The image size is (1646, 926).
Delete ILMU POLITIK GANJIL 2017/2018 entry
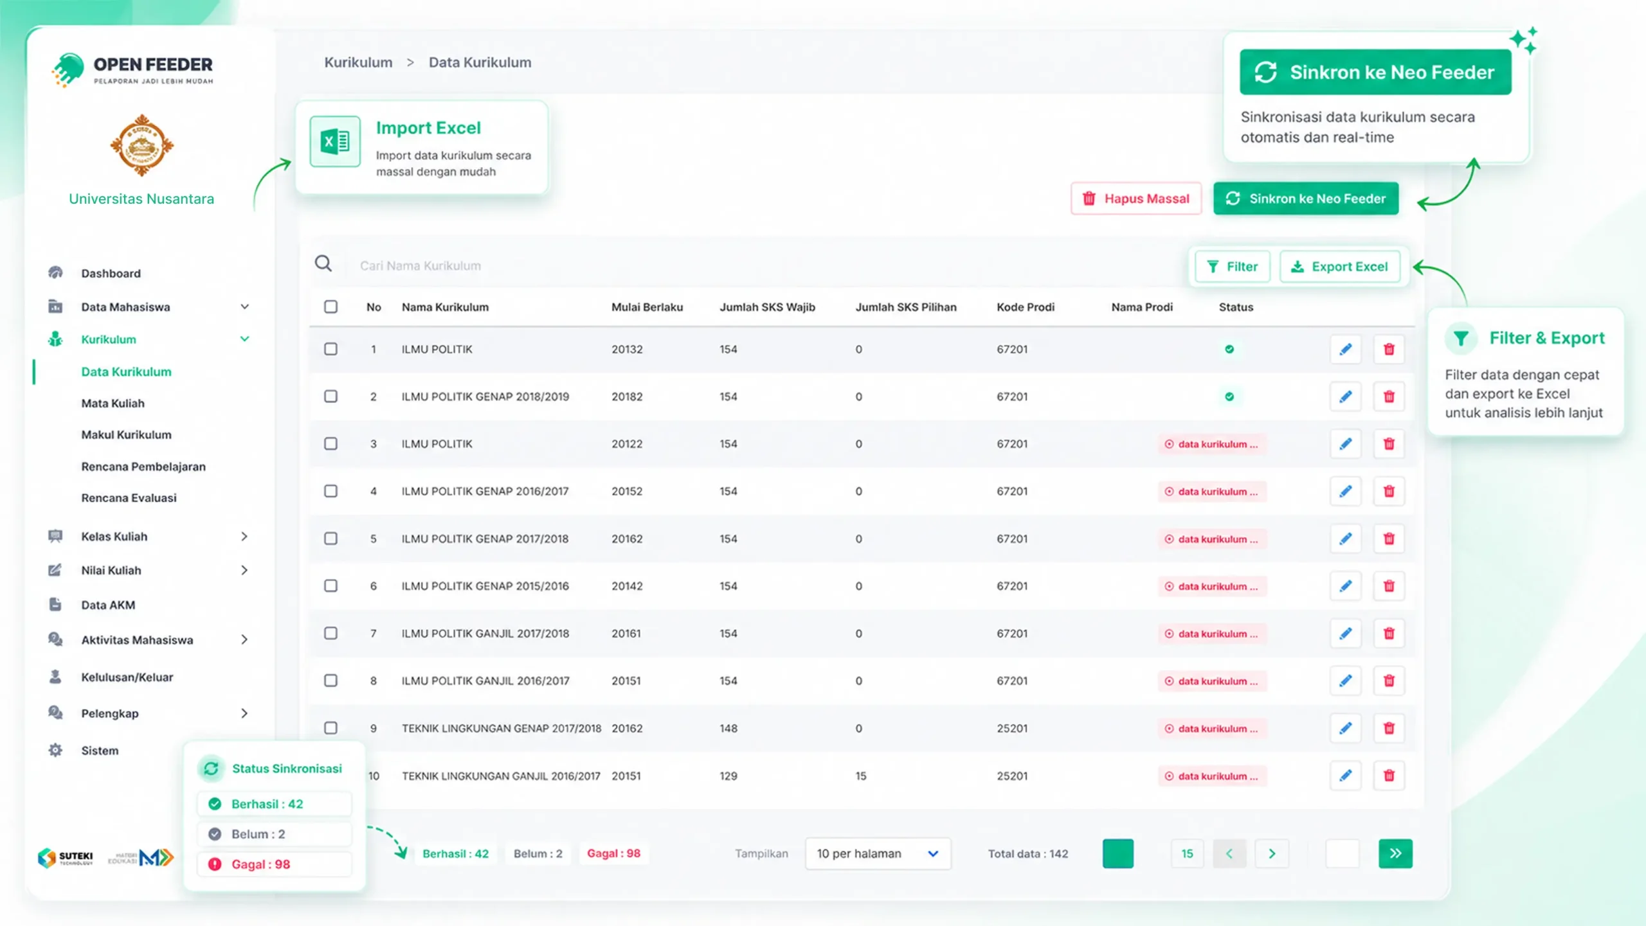click(1389, 634)
